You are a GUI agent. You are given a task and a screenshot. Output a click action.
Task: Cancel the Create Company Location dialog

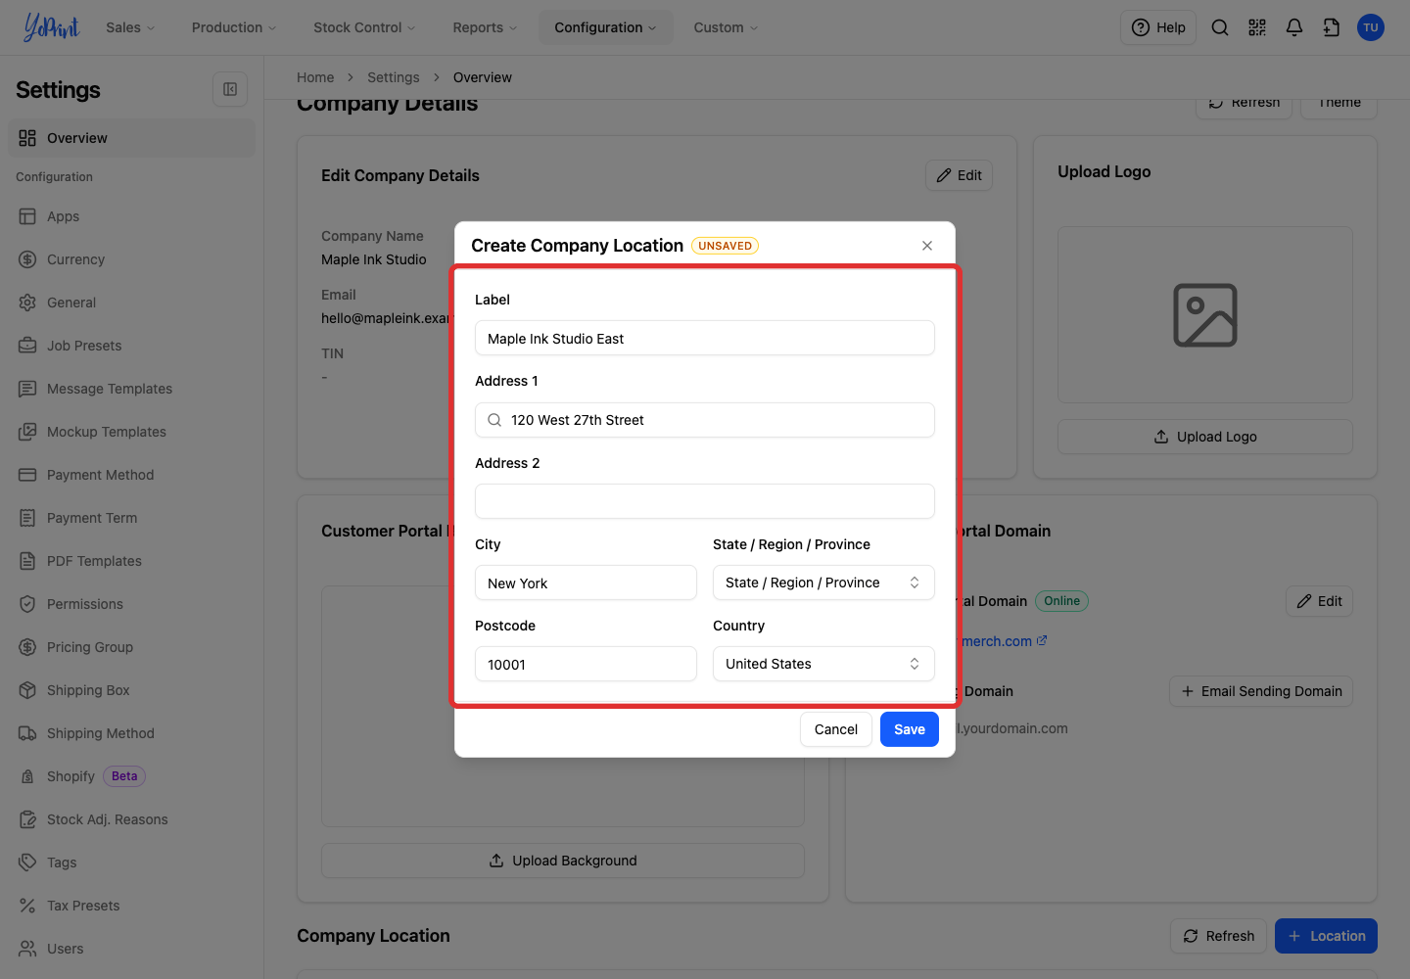click(x=836, y=729)
